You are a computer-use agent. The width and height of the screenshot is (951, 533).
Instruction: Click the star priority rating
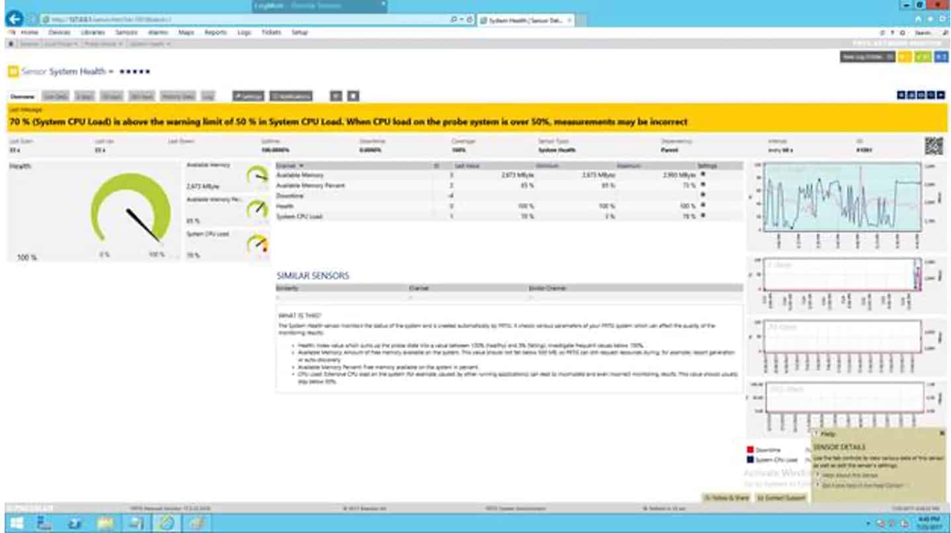pyautogui.click(x=135, y=71)
